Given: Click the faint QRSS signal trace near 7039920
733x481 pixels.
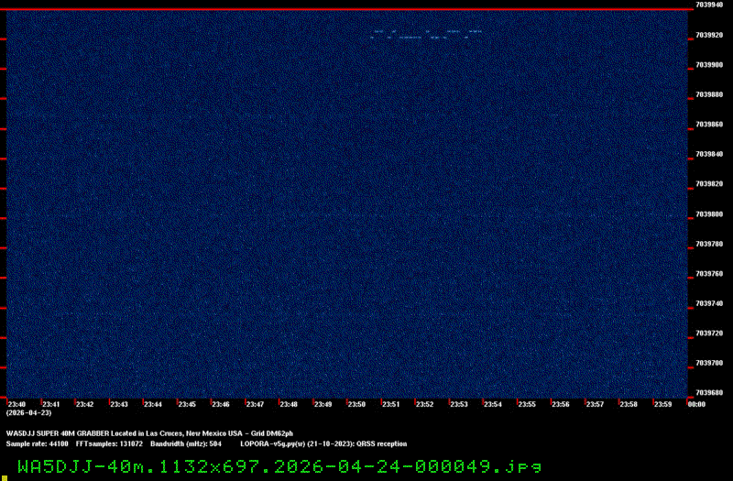Looking at the screenshot, I should [426, 34].
